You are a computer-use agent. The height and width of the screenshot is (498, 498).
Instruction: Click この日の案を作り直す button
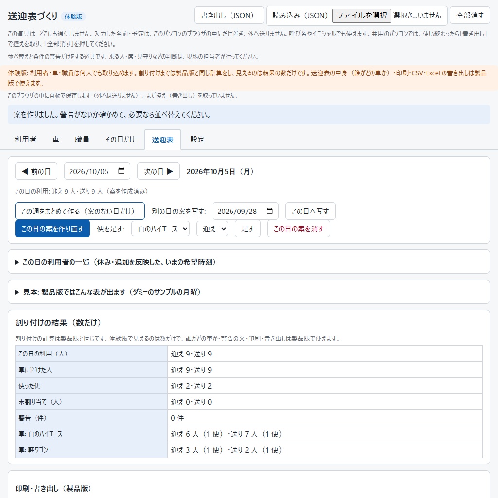pos(53,229)
